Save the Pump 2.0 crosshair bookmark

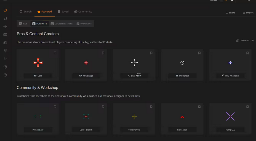pyautogui.click(x=247, y=107)
